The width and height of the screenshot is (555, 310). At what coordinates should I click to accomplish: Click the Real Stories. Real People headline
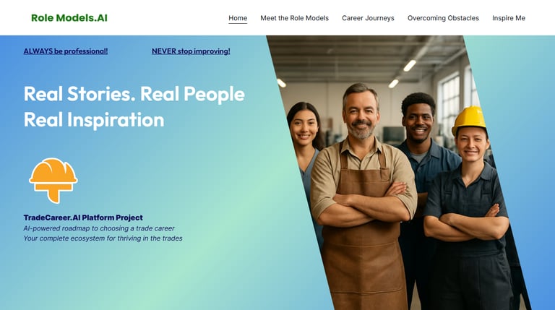pos(134,94)
